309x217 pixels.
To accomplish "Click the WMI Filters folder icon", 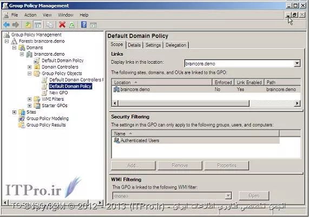I will (x=37, y=99).
